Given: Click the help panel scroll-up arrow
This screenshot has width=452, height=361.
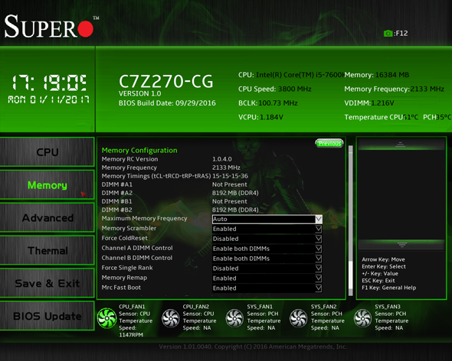Looking at the screenshot, I should tap(400, 145).
